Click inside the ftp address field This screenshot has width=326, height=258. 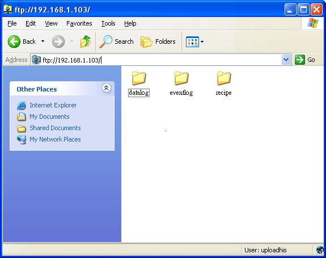click(x=160, y=60)
